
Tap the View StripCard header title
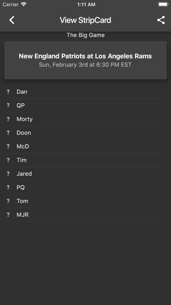[85, 20]
